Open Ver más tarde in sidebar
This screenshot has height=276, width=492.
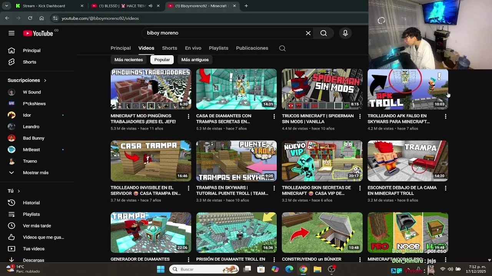(x=37, y=226)
